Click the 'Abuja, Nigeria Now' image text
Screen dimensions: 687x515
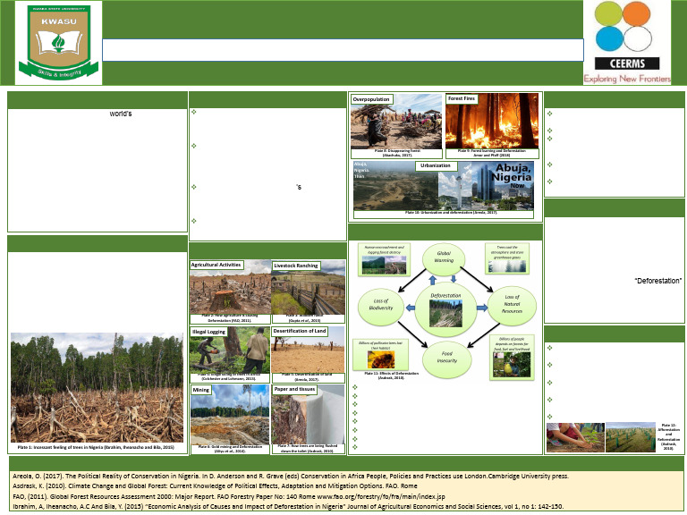(512, 175)
